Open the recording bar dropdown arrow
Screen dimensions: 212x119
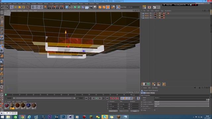tap(188, 5)
